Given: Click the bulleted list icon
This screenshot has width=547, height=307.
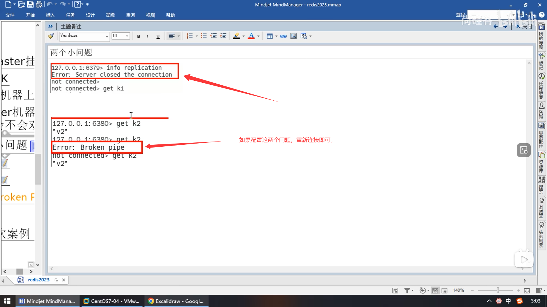Looking at the screenshot, I should click(203, 36).
